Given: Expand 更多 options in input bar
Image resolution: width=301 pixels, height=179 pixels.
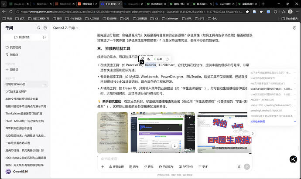Looking at the screenshot, I should tap(203, 167).
